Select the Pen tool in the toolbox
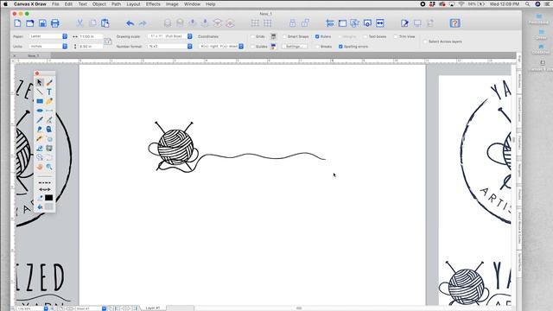 [x=40, y=120]
